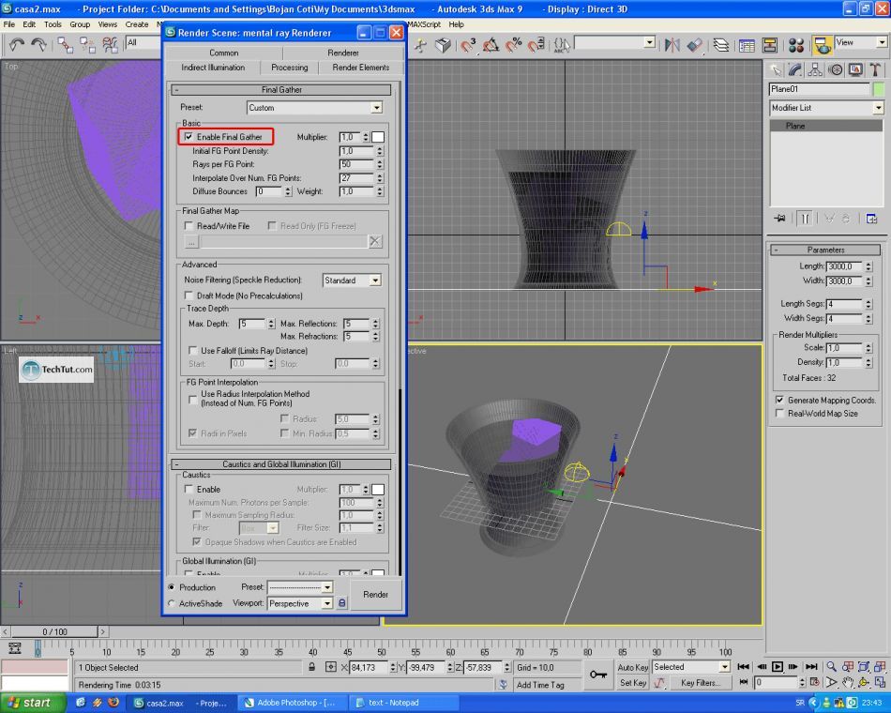Check Use Radius Interpolation Method

[x=192, y=399]
